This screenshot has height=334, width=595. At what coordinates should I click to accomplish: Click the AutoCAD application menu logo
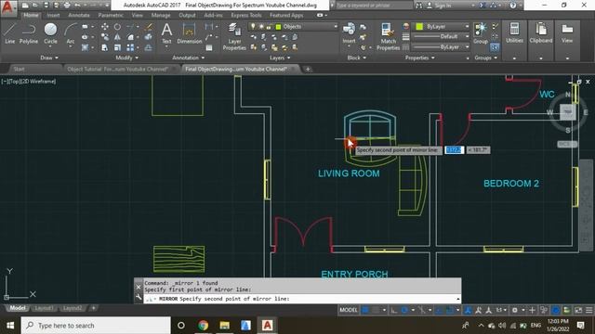[x=8, y=8]
